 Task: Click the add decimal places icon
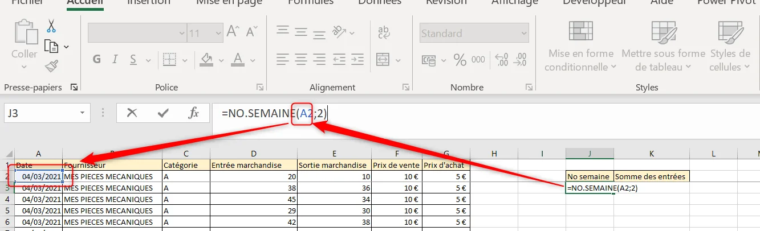pos(502,59)
